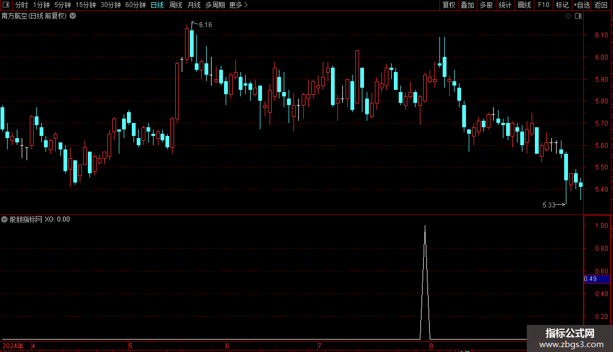This screenshot has width=613, height=352.
Task: Expand the 更多 periods menu
Action: [239, 5]
